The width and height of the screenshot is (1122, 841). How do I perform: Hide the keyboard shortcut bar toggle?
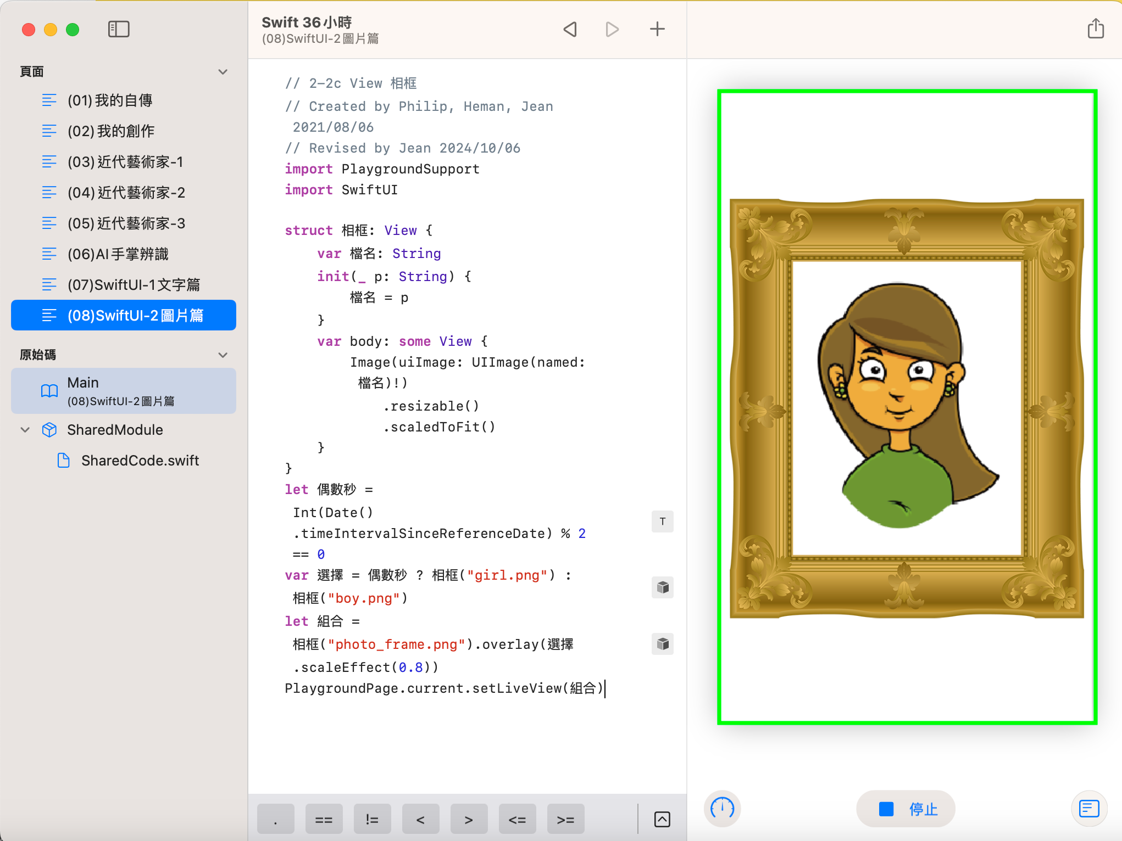[x=662, y=820]
